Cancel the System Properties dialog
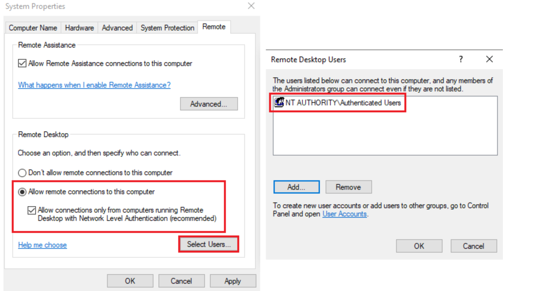The width and height of the screenshot is (534, 291). click(x=181, y=281)
